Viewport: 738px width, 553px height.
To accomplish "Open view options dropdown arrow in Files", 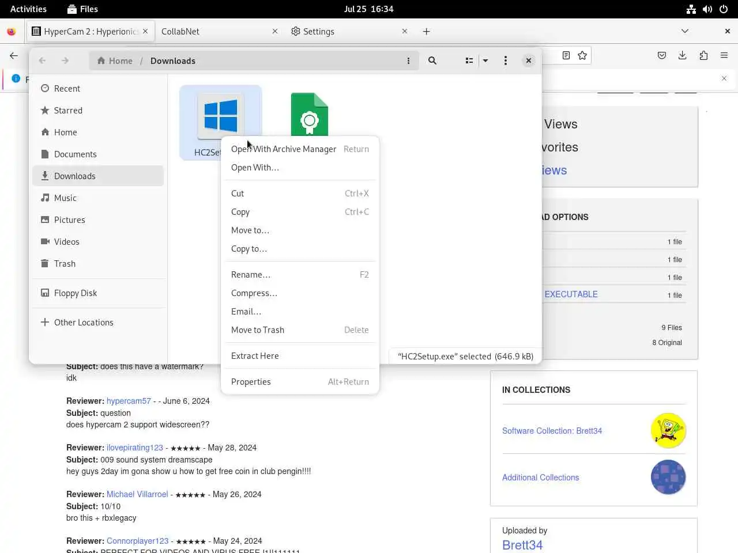I will coord(485,60).
